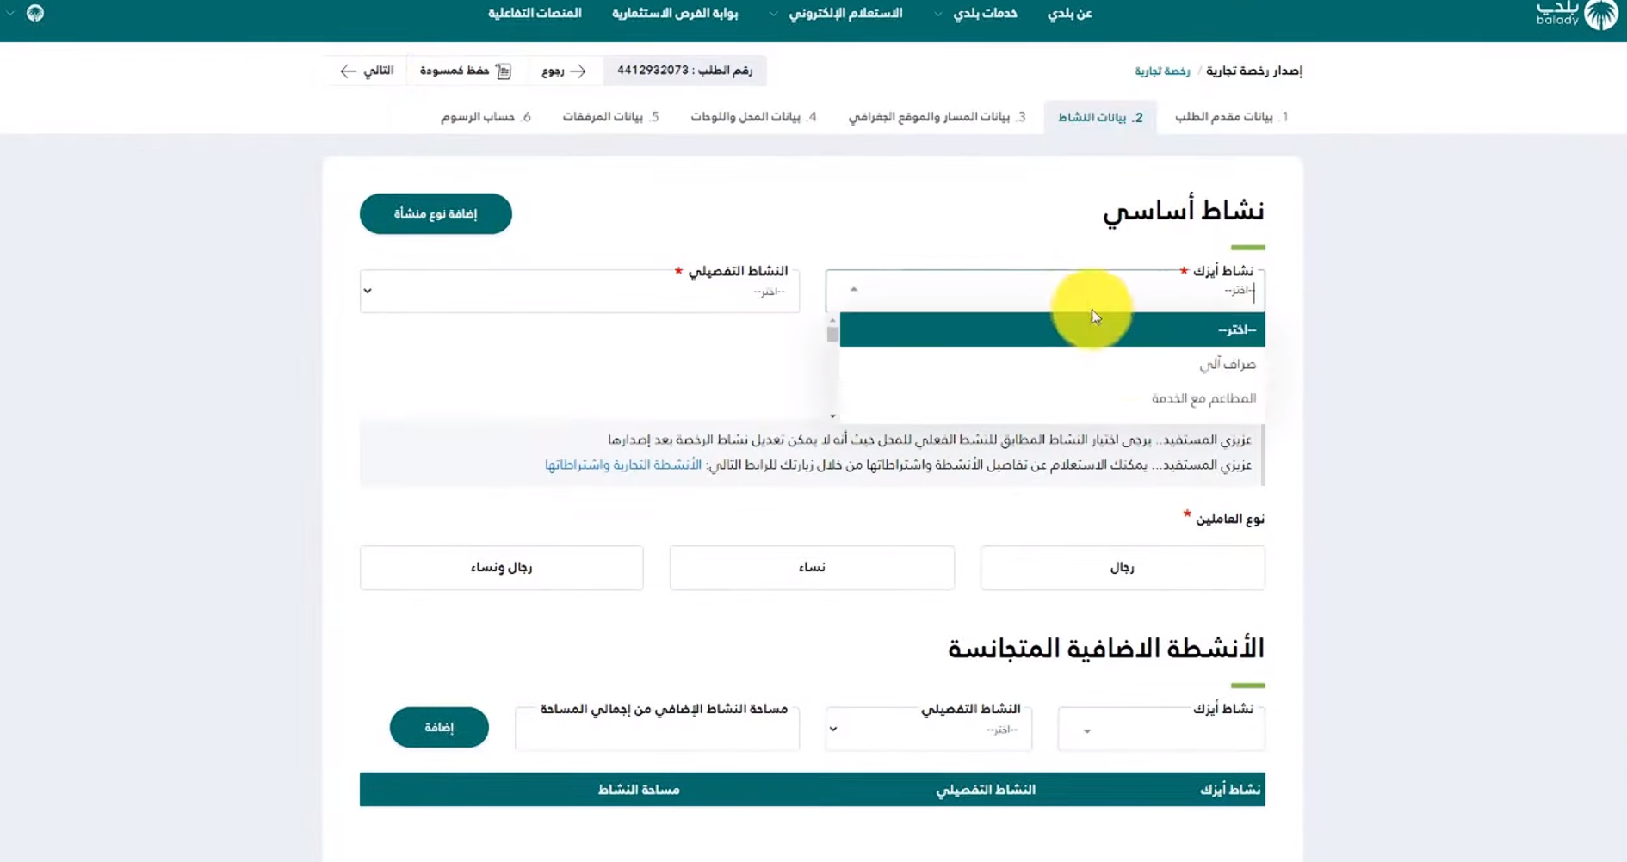Click the dropdown list scrollbar

click(832, 332)
